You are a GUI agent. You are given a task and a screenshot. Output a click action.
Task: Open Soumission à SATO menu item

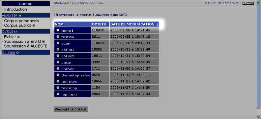[x=22, y=41]
